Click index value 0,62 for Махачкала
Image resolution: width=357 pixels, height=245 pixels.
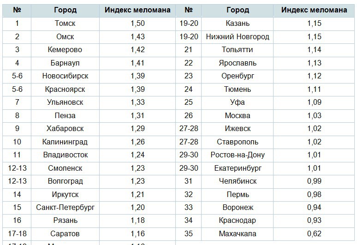(x=314, y=233)
